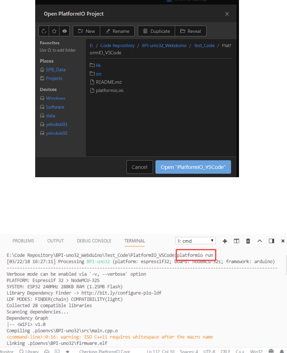Kill the terminal with the trash icon
287x353 pixels.
coord(248,241)
